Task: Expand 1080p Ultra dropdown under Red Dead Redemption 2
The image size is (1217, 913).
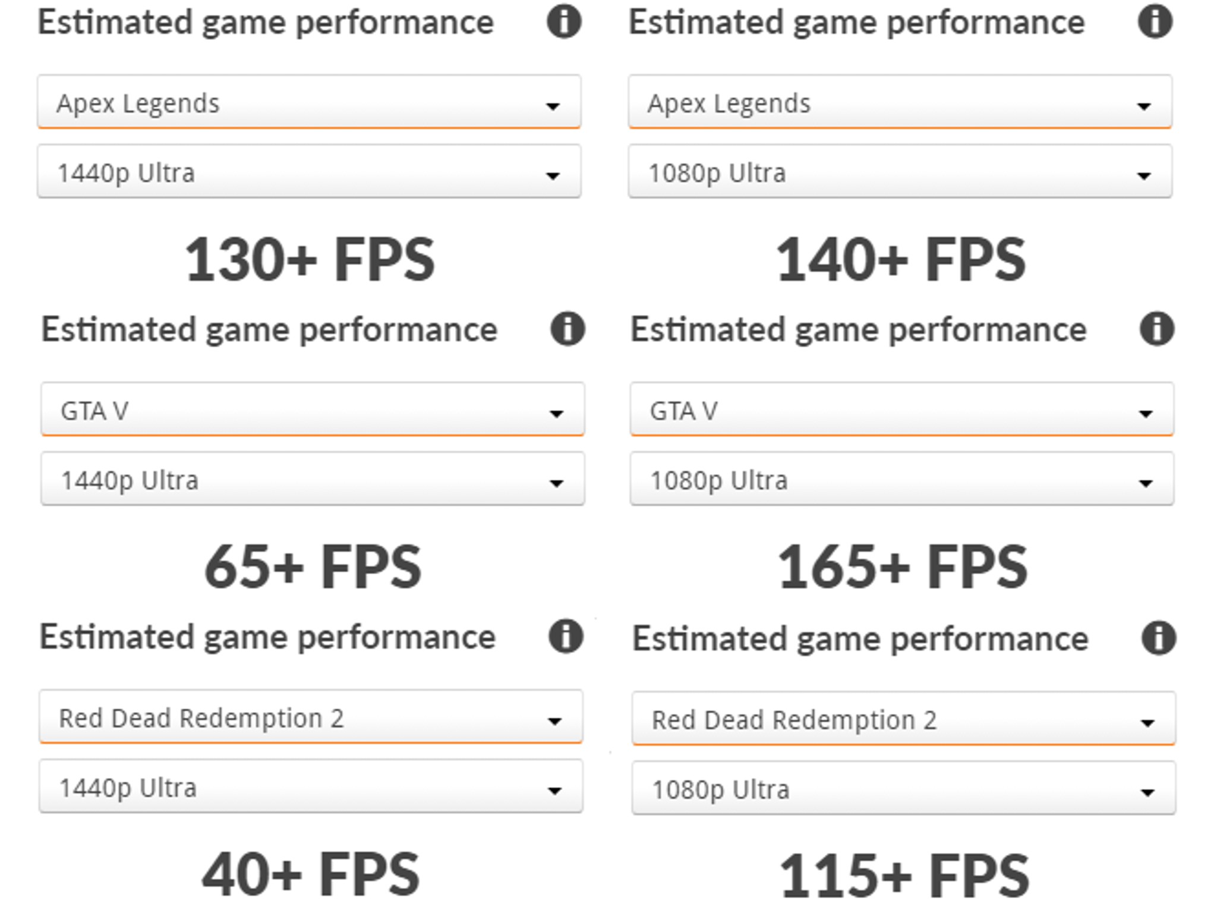Action: coord(903,788)
